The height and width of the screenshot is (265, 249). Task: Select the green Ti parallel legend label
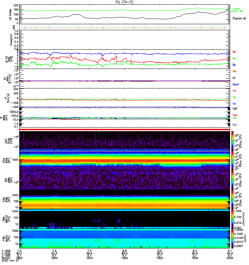(x=234, y=118)
